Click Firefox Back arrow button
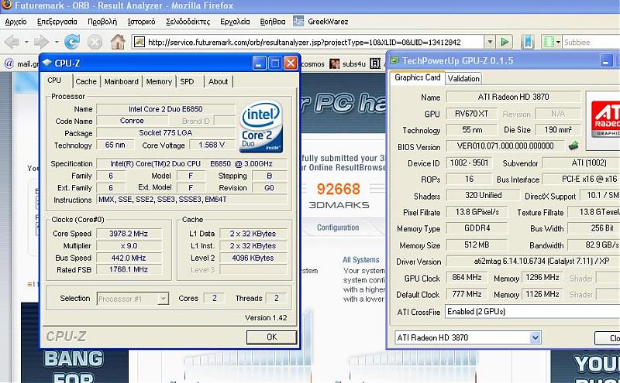620x383 pixels. (x=12, y=42)
